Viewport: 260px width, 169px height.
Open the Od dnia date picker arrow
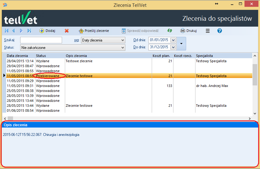pyautogui.click(x=173, y=40)
